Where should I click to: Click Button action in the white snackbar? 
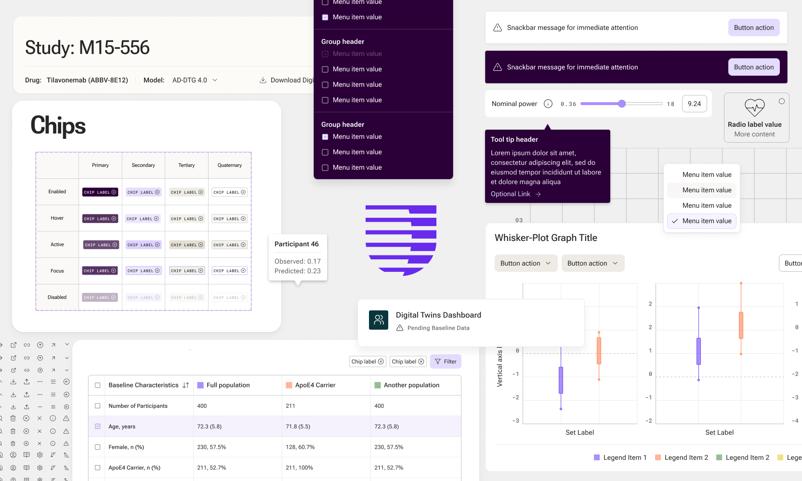(754, 27)
